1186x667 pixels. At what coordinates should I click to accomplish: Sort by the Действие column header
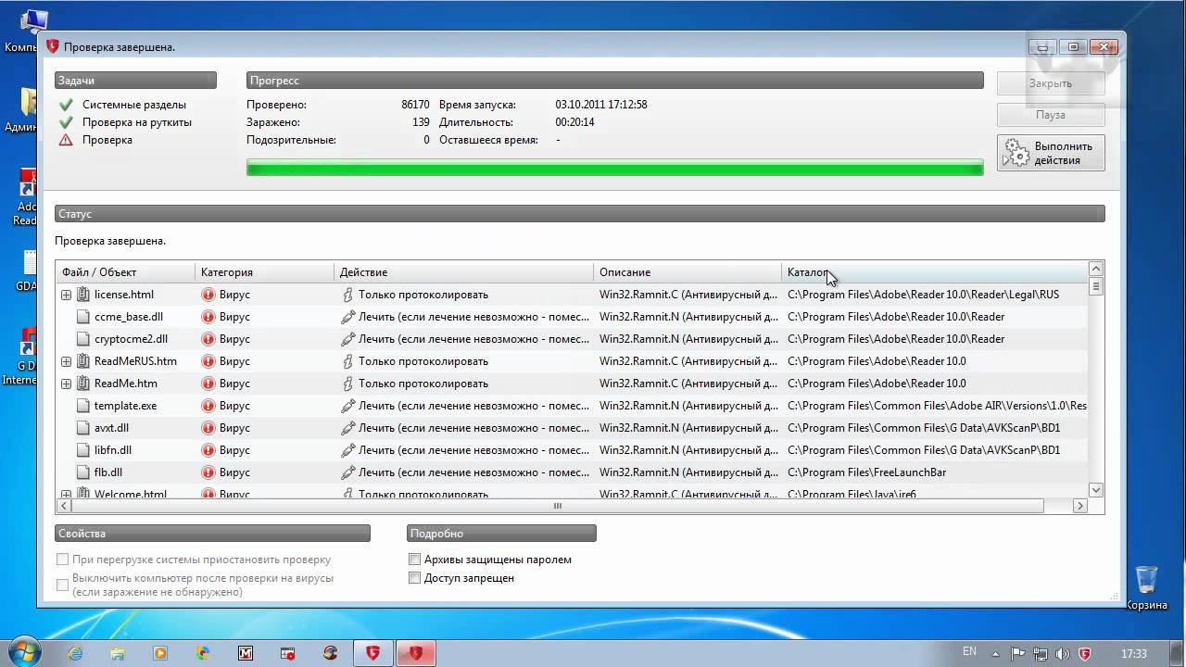click(463, 272)
